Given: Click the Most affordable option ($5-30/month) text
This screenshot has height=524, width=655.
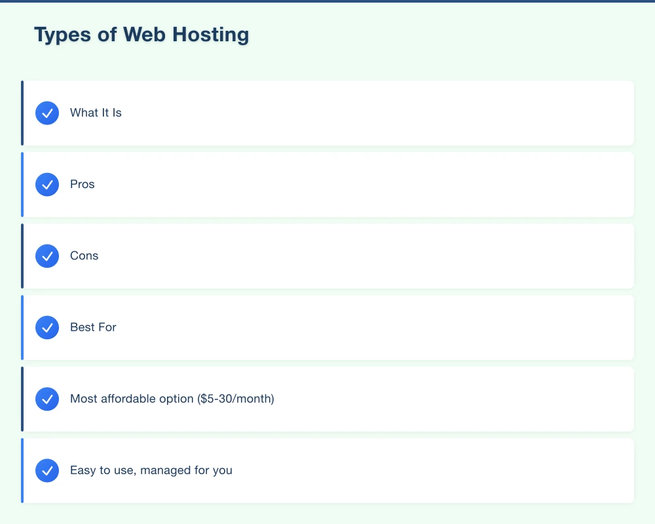Looking at the screenshot, I should coord(172,398).
